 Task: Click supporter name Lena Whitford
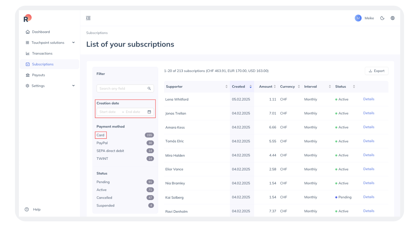(x=177, y=99)
